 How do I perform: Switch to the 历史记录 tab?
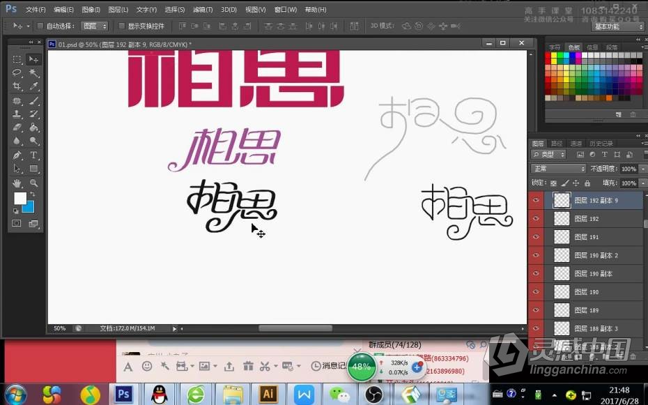(x=601, y=144)
